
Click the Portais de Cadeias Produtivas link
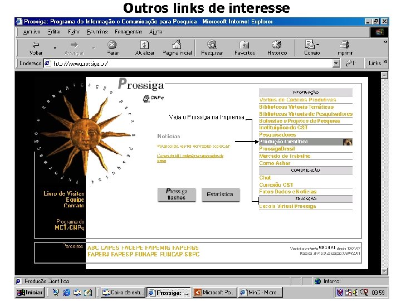pos(297,100)
